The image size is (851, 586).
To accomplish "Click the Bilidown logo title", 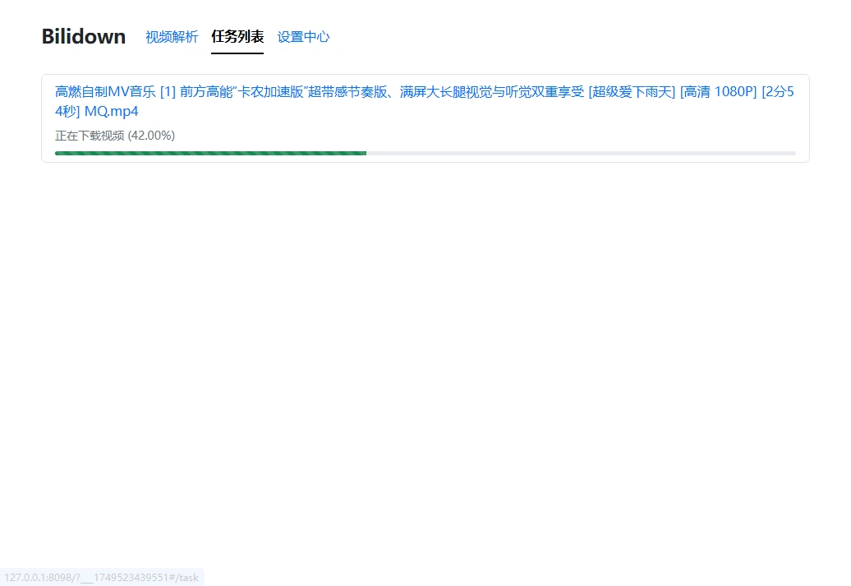I will [83, 37].
